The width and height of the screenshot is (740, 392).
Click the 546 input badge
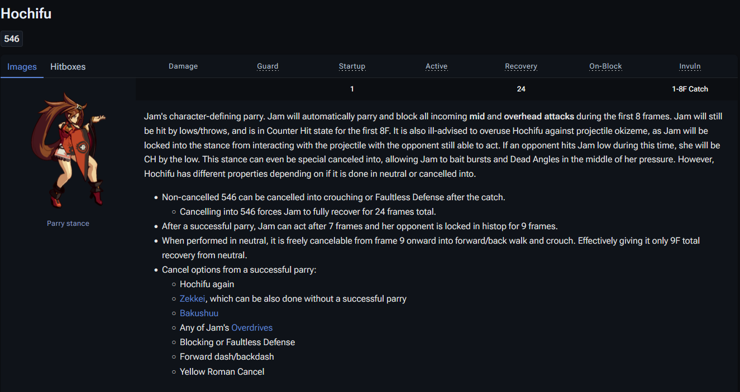coord(12,39)
